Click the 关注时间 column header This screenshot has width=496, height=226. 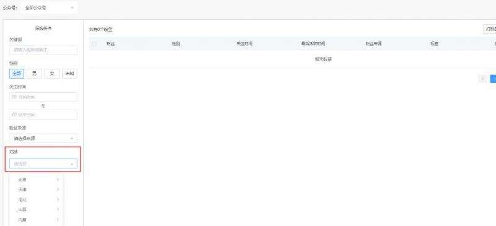point(244,44)
